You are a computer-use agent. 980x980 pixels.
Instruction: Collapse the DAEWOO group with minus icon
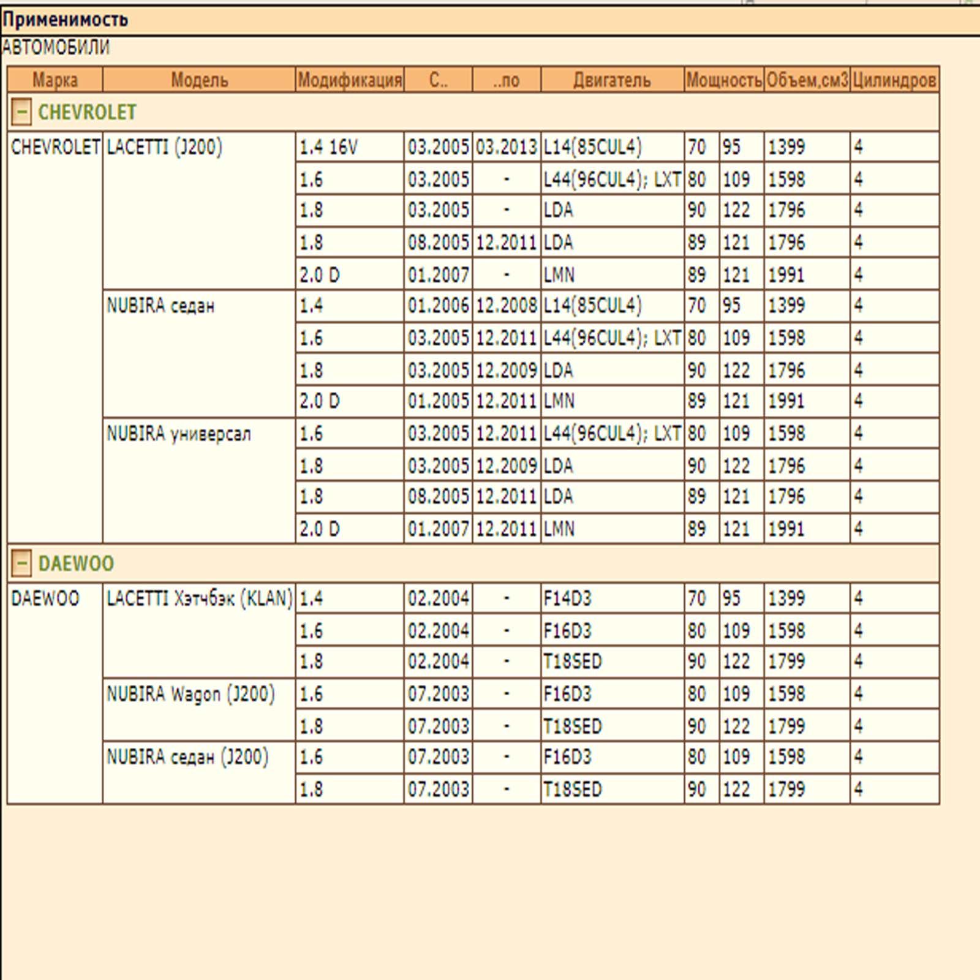tap(21, 563)
